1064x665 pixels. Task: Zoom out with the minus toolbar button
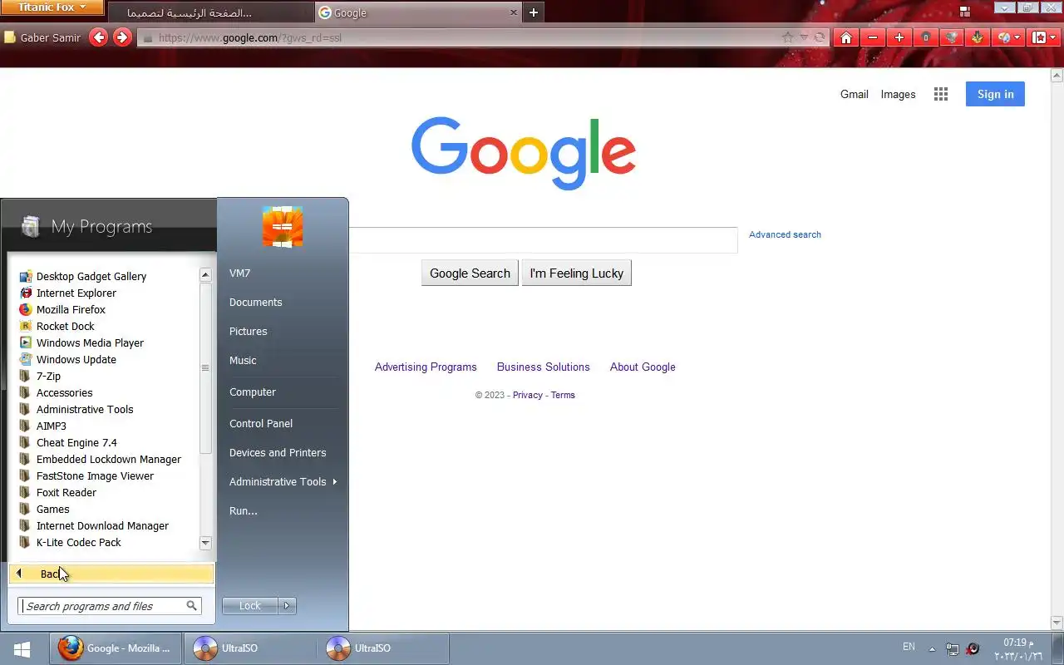[x=872, y=37]
